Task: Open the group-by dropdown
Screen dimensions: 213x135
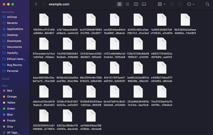Action: 162,4
